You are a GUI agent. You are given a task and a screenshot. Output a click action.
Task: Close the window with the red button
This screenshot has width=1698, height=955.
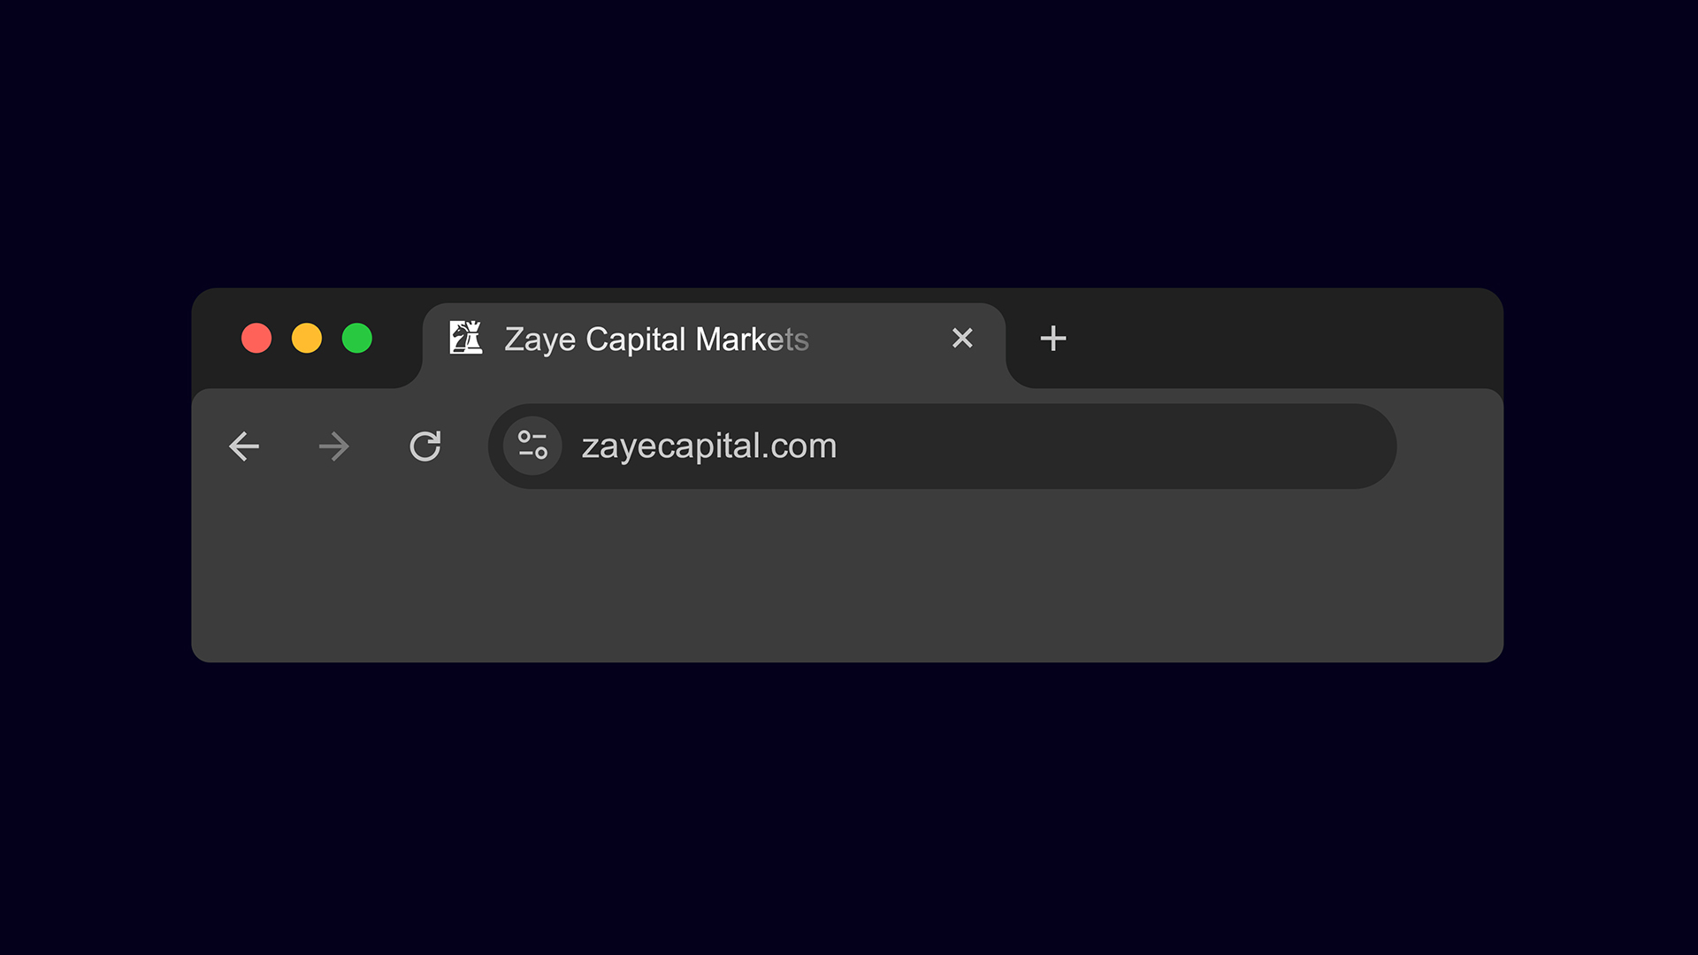[x=256, y=338]
